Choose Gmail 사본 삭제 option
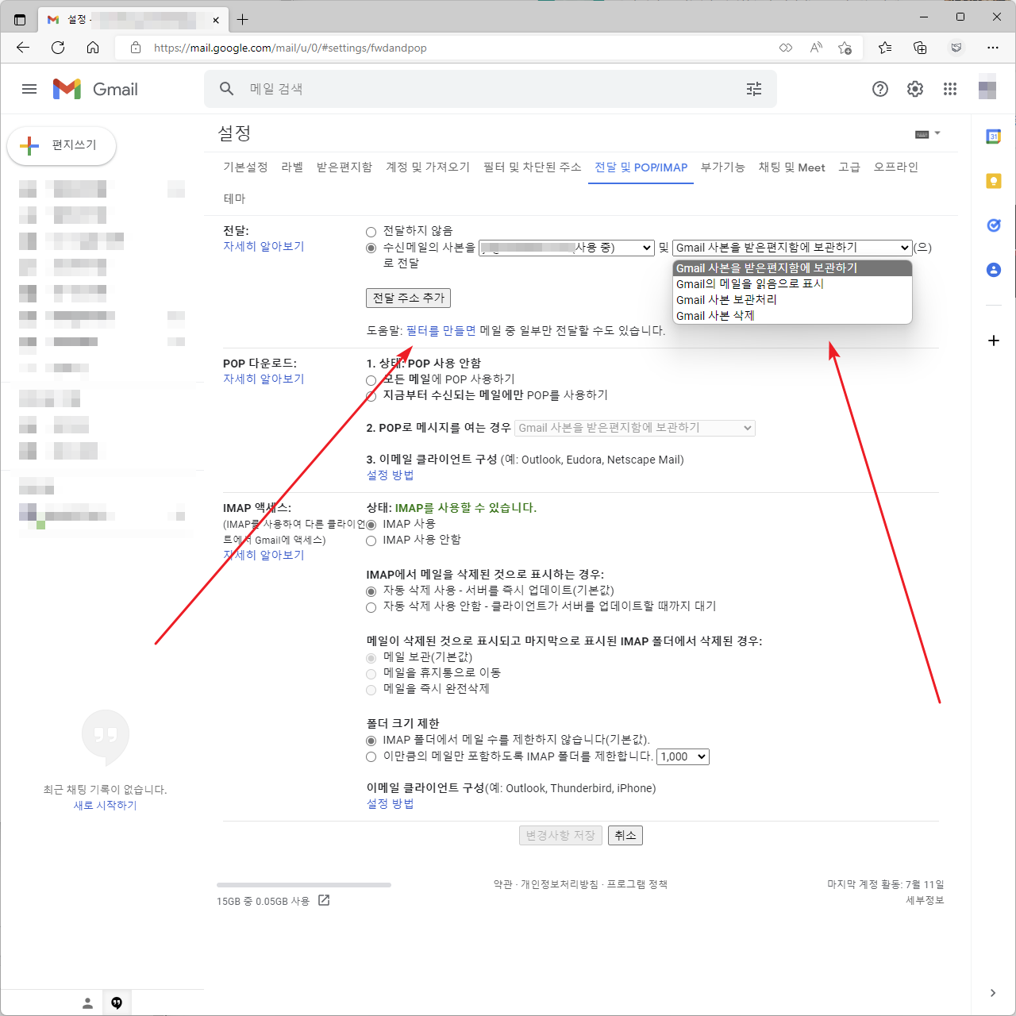This screenshot has height=1016, width=1016. point(792,316)
